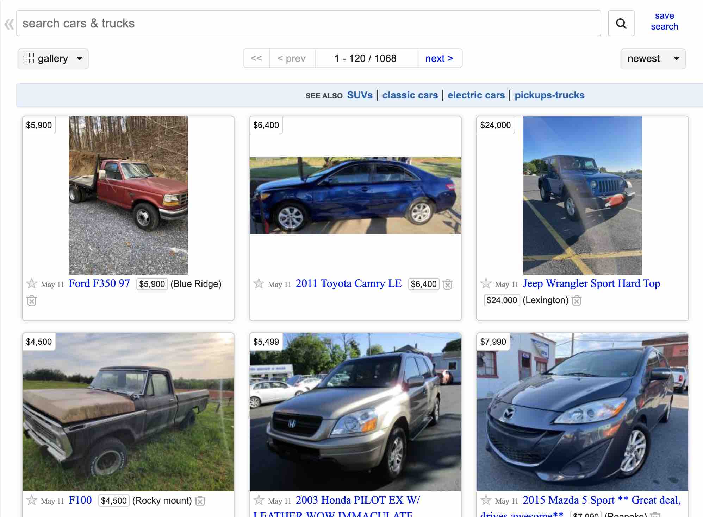Click the save search link
Image resolution: width=703 pixels, height=517 pixels.
[x=664, y=21]
